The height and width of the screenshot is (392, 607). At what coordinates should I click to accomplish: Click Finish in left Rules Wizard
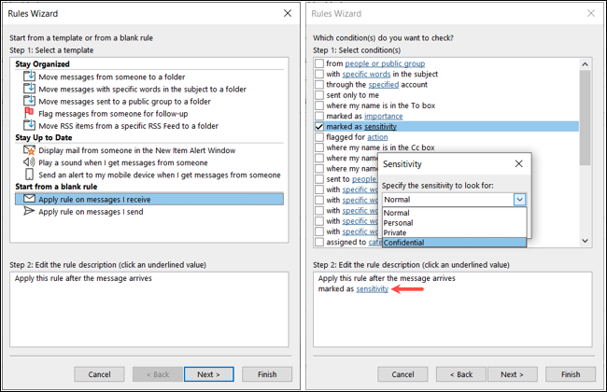[x=267, y=374]
